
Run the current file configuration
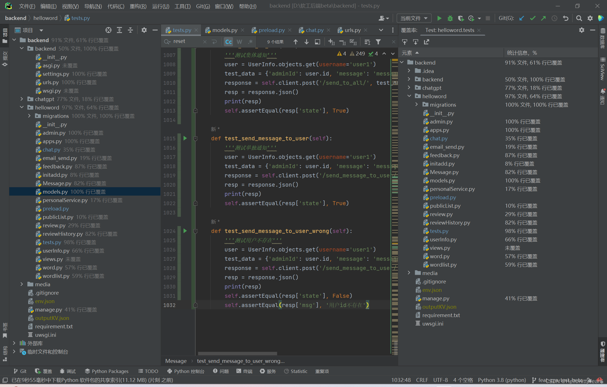[x=439, y=18]
